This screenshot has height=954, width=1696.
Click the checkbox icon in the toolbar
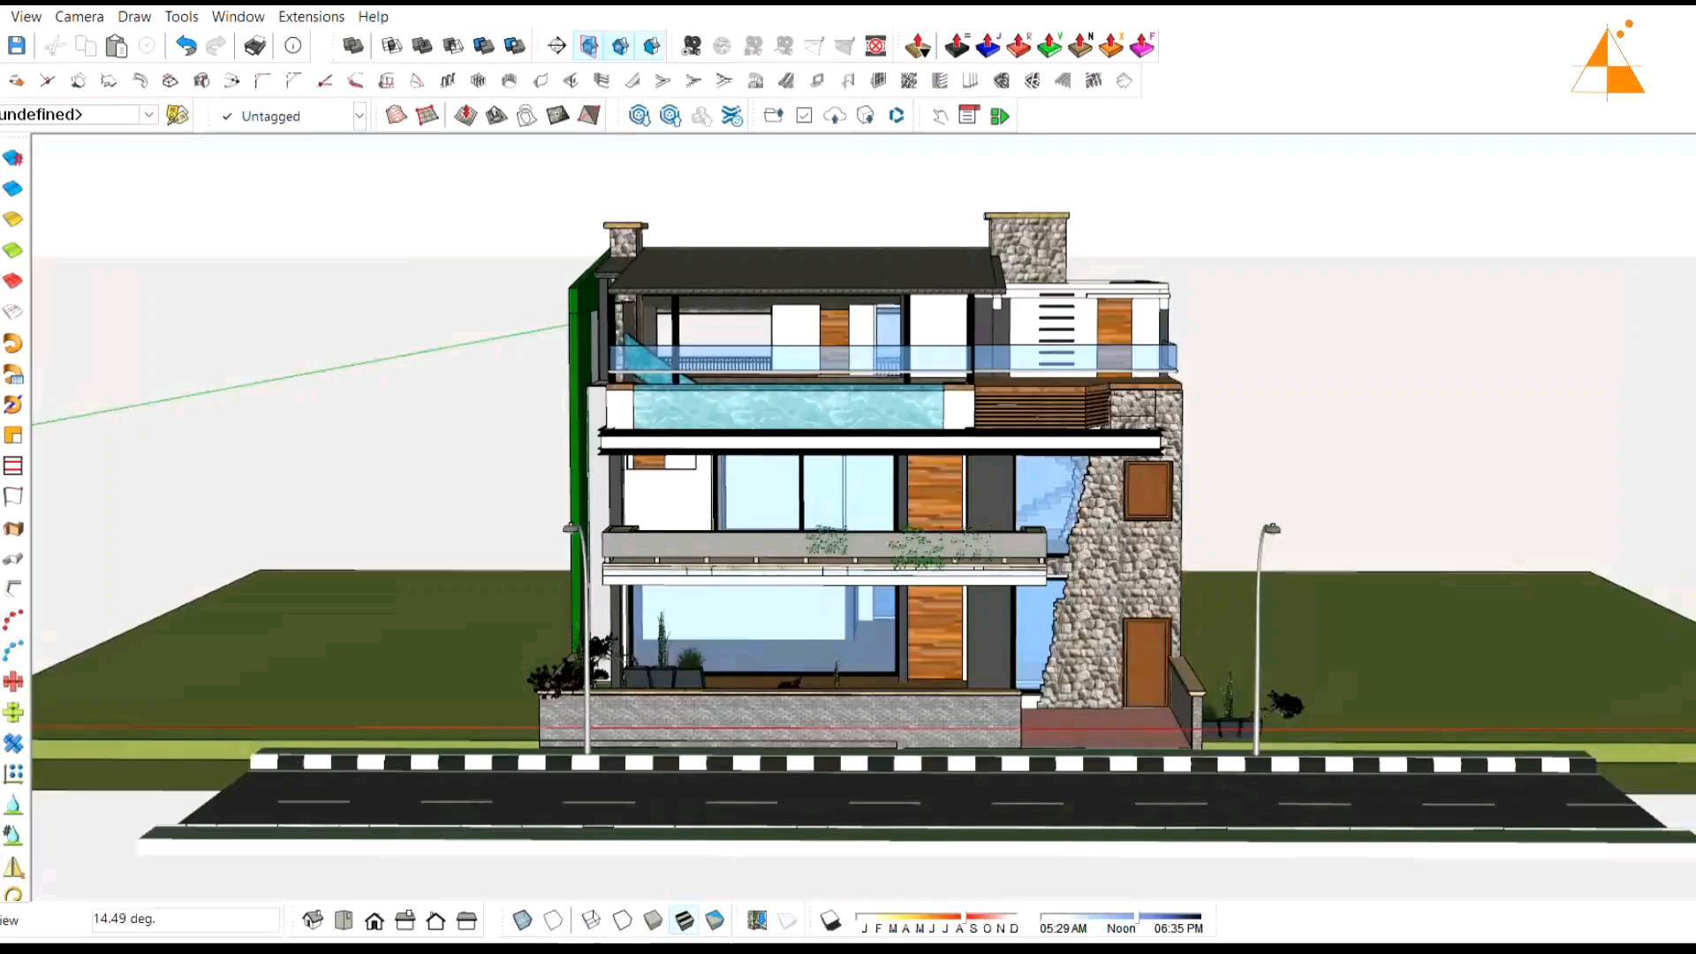tap(805, 115)
